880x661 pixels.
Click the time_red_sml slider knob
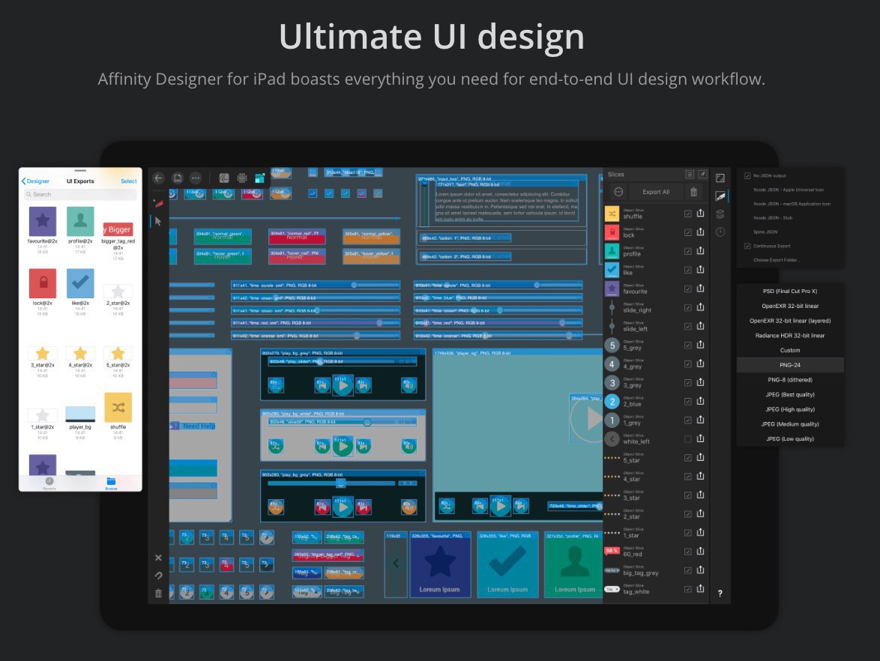(380, 323)
